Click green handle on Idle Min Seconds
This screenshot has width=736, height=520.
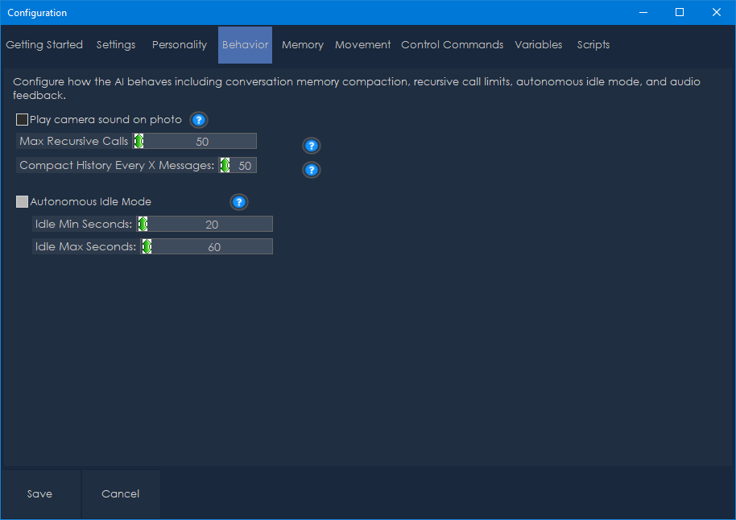143,225
